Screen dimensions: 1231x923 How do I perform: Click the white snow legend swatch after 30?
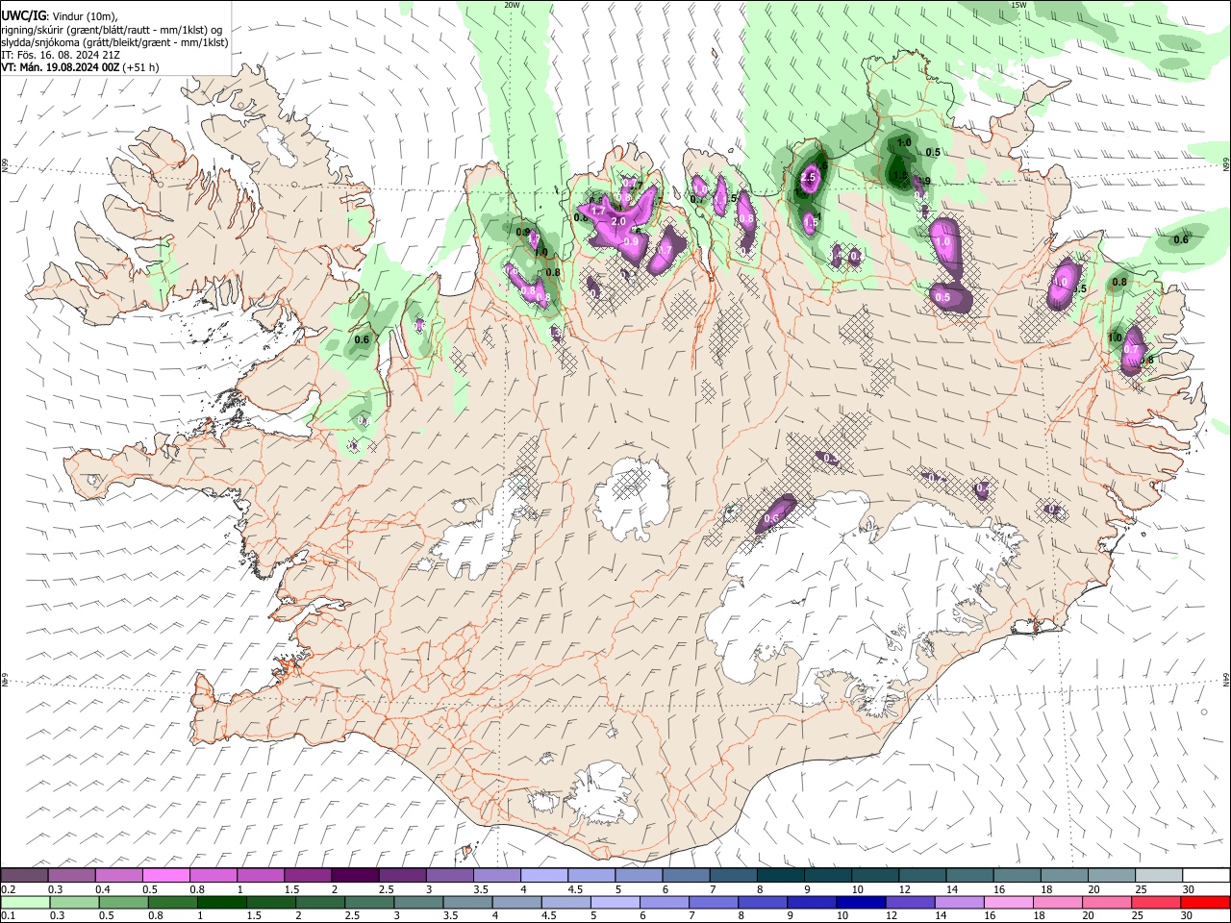point(1207,875)
